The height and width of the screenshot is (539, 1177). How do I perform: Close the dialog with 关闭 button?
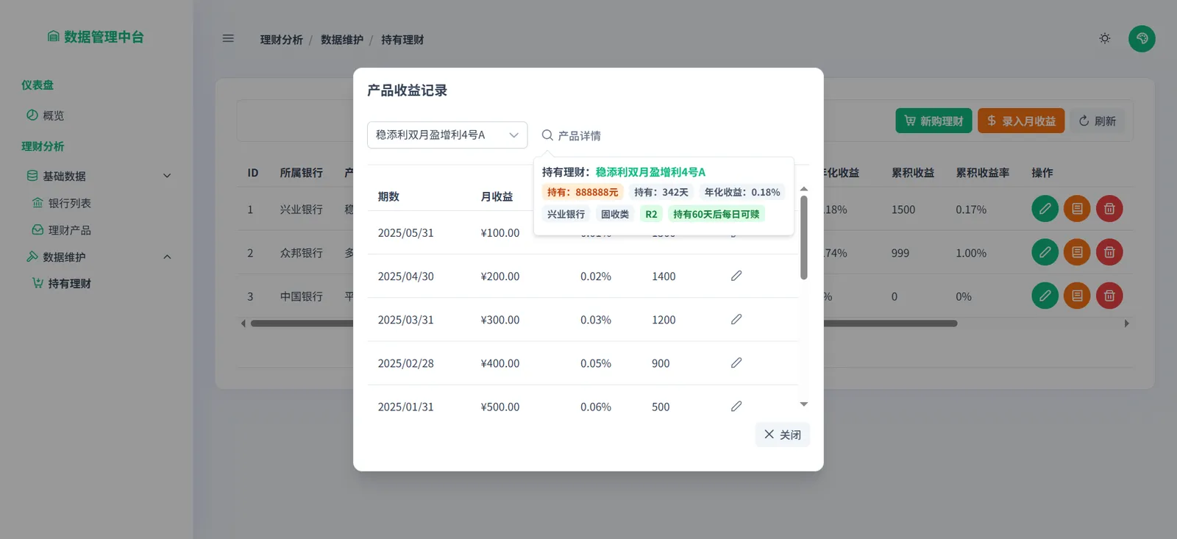tap(783, 435)
